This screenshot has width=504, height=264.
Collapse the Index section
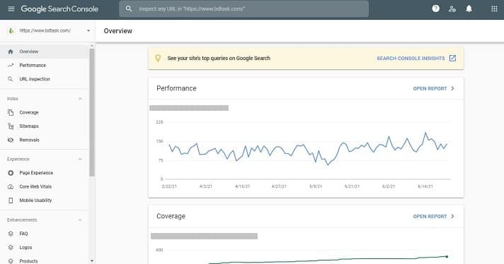pyautogui.click(x=80, y=99)
